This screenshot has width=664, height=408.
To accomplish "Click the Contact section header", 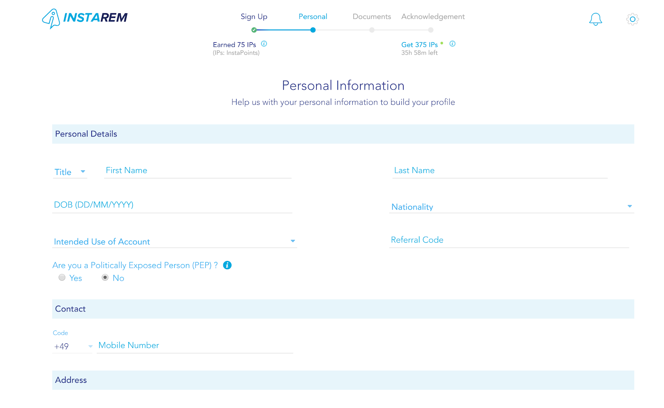I will (x=343, y=309).
